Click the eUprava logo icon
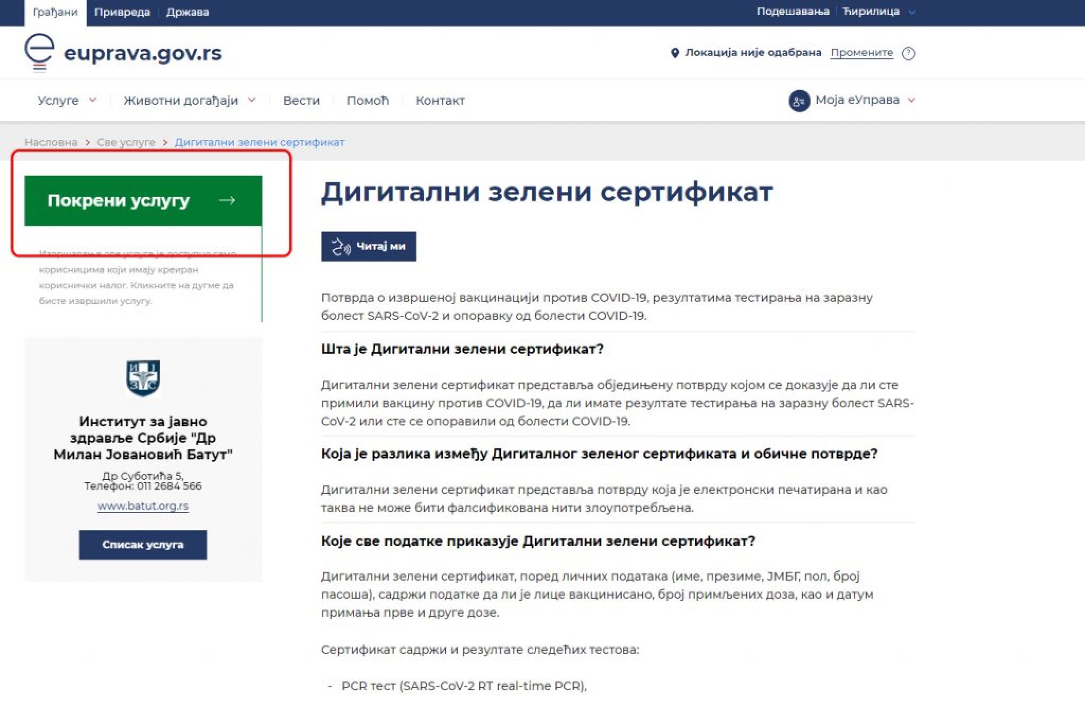 click(x=39, y=52)
